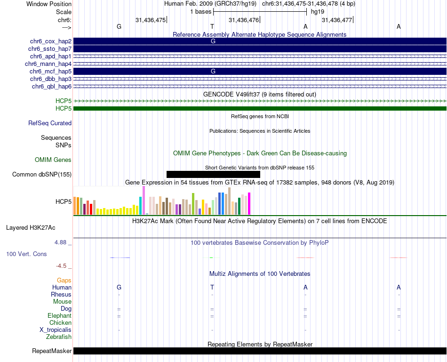Click the HCP5 solid green exon bar
This screenshot has height=362, width=447.
pos(260,108)
